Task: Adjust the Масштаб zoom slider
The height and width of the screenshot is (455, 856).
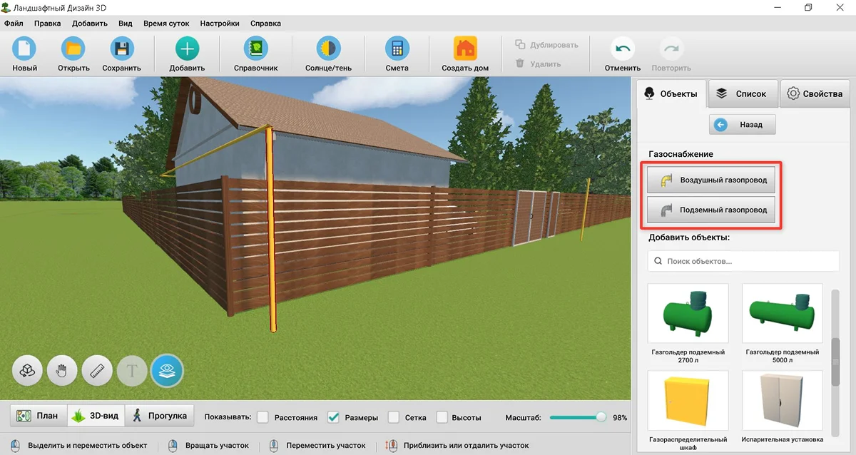Action: [x=578, y=417]
